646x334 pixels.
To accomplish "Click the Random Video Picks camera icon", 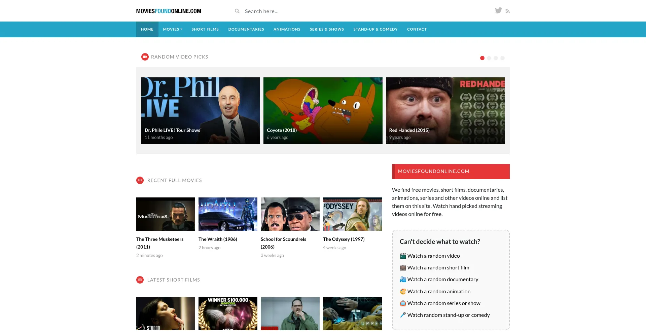I will tap(145, 57).
